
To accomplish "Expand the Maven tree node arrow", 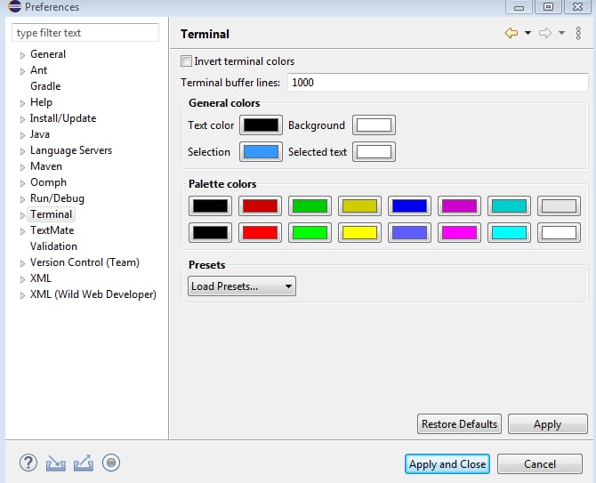I will click(22, 167).
